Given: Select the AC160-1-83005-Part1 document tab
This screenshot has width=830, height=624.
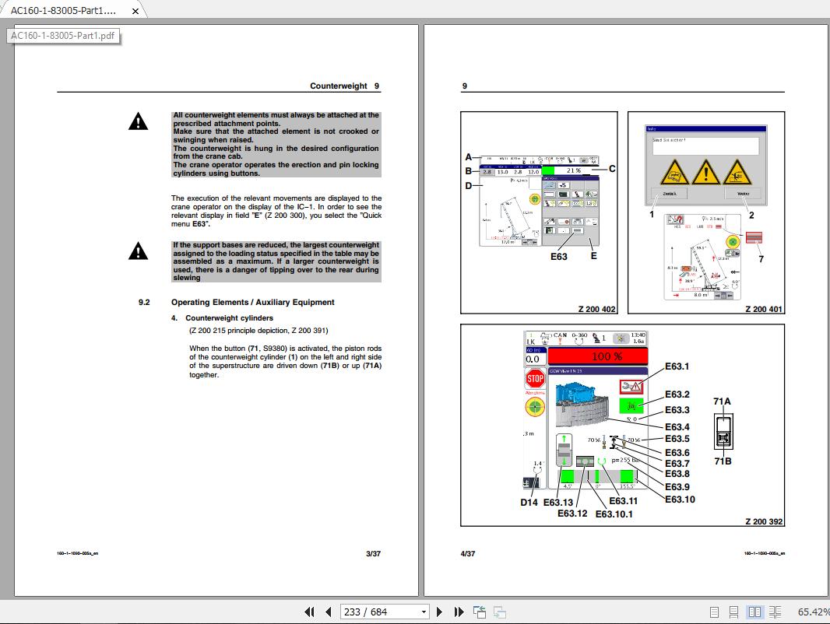Looking at the screenshot, I should tap(62, 11).
